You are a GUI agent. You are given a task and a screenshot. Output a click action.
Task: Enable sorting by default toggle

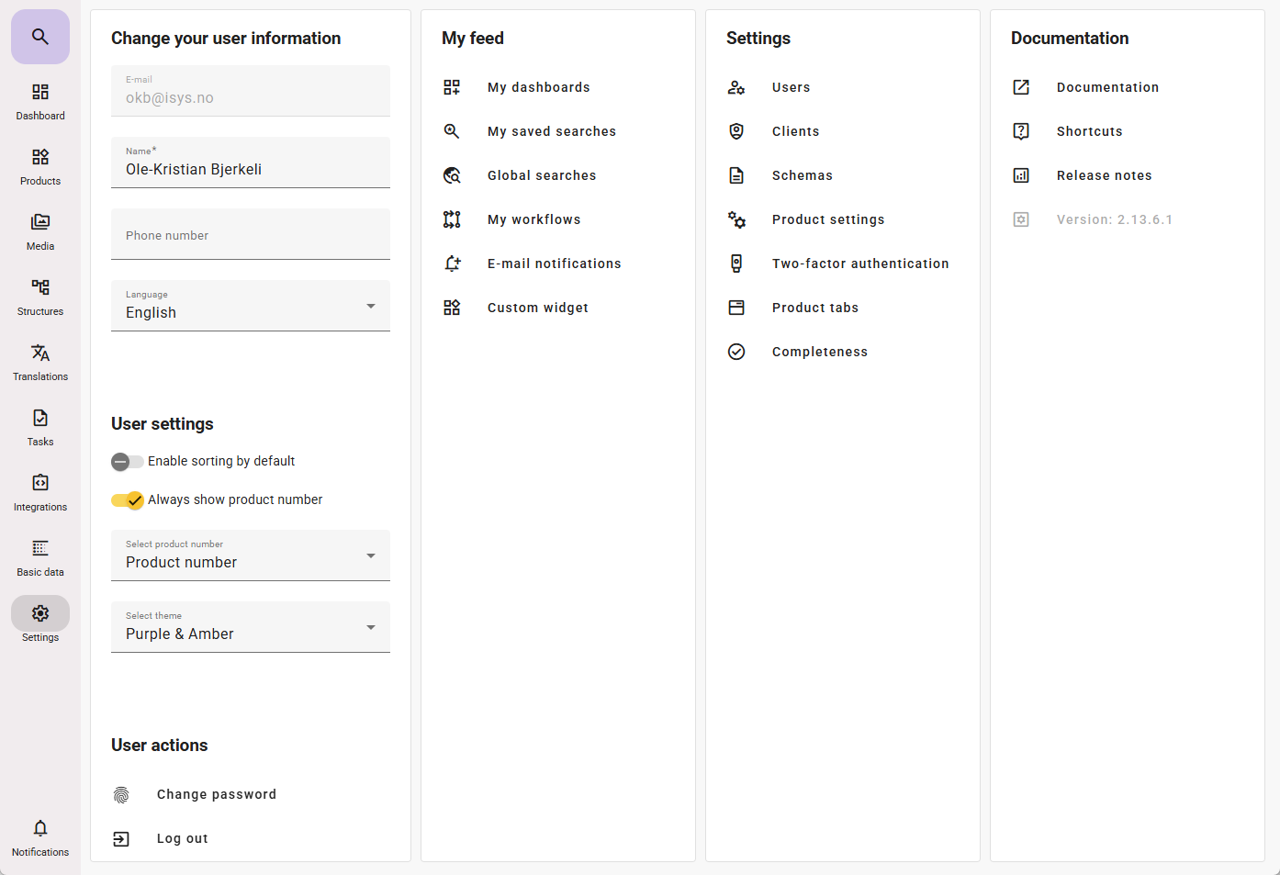pyautogui.click(x=128, y=462)
